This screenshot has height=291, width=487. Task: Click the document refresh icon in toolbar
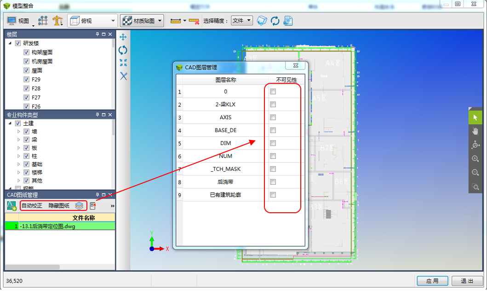point(288,21)
